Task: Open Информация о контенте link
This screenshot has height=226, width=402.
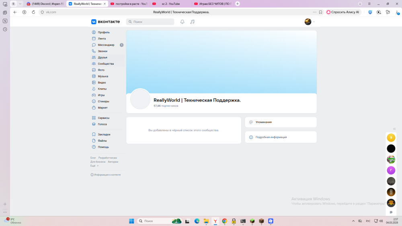Action: (x=106, y=175)
